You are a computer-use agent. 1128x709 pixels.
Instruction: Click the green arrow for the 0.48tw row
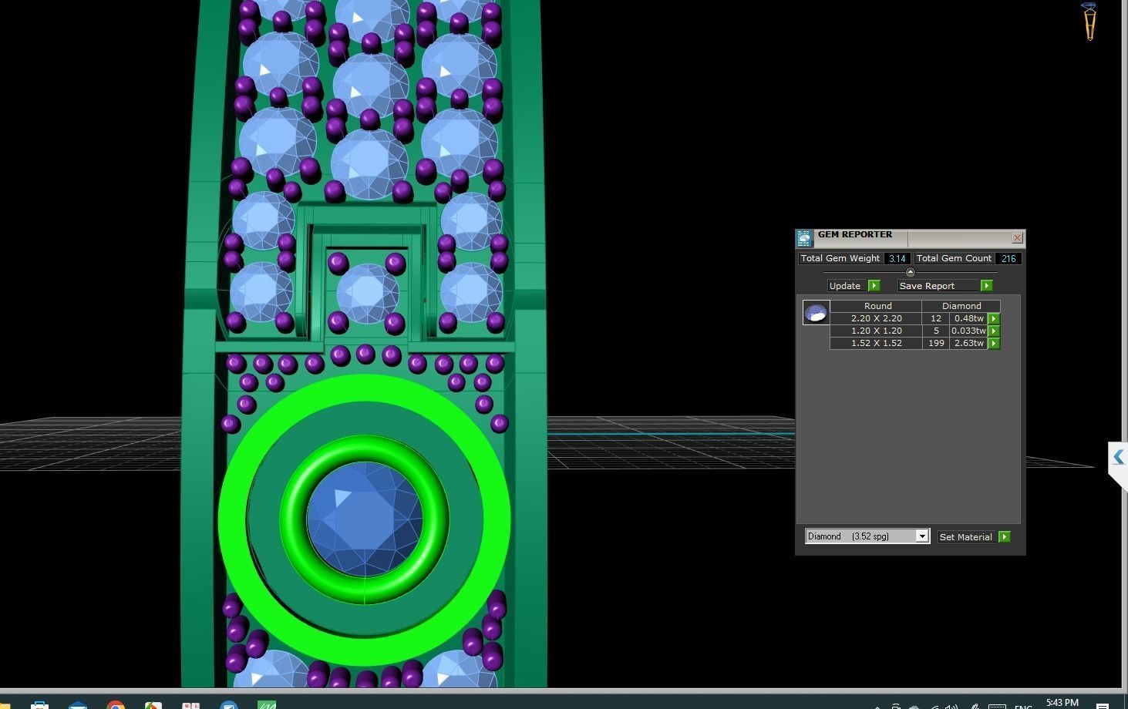994,318
